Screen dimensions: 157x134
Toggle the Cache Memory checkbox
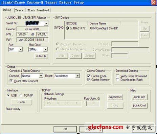point(89,80)
